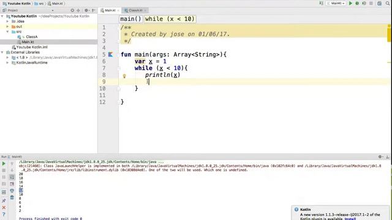Click the Install link in the Kotlin notification
The width and height of the screenshot is (392, 220).
(x=350, y=219)
